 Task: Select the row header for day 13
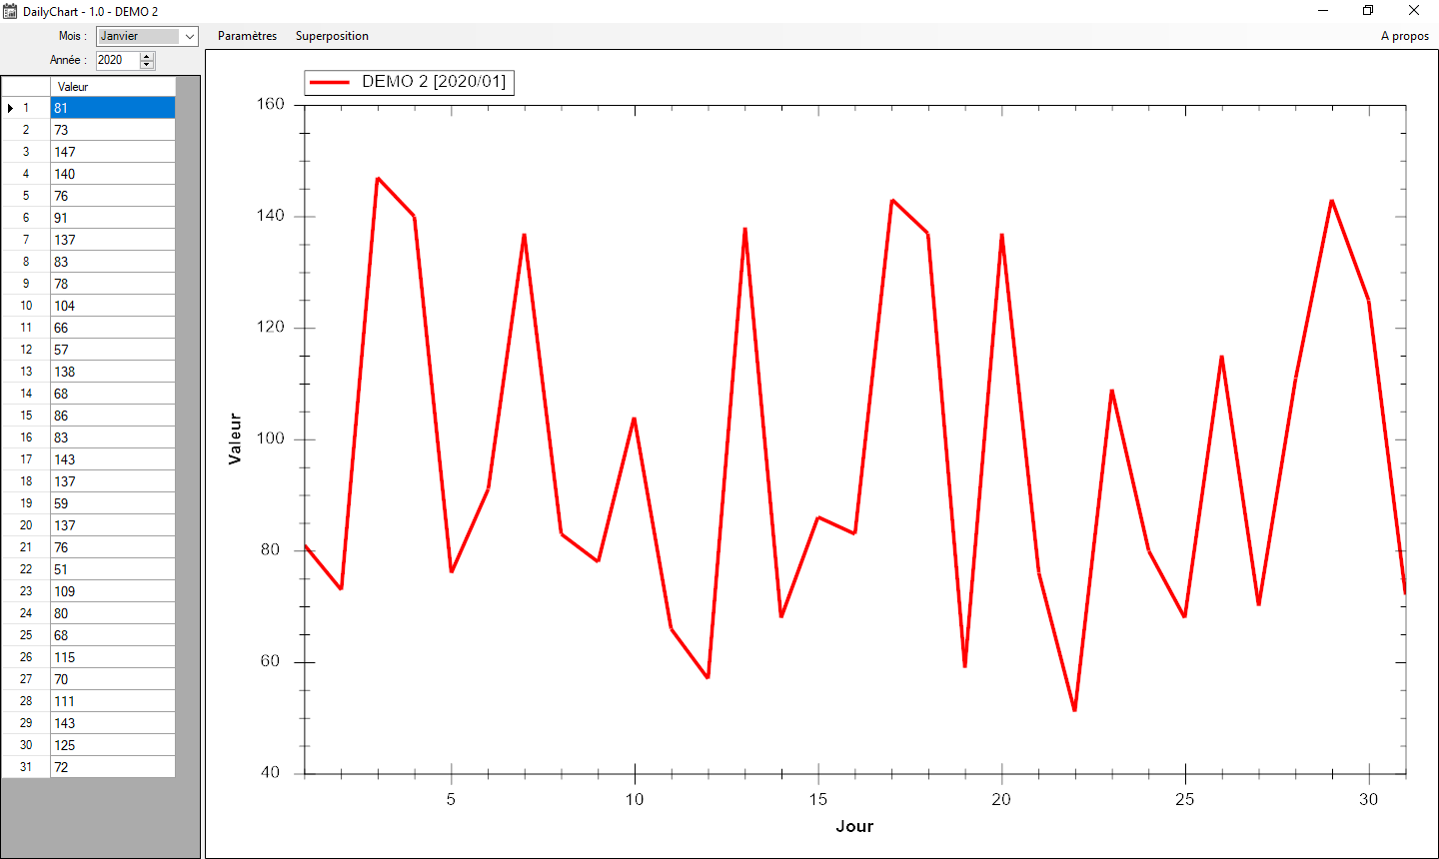(26, 372)
